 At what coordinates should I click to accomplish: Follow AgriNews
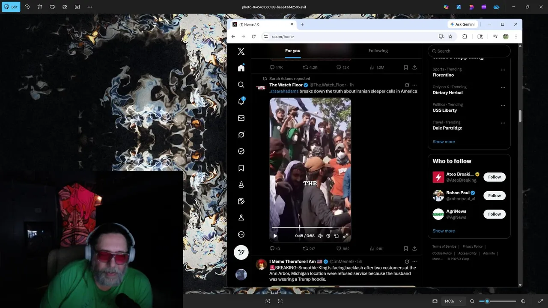click(x=494, y=214)
